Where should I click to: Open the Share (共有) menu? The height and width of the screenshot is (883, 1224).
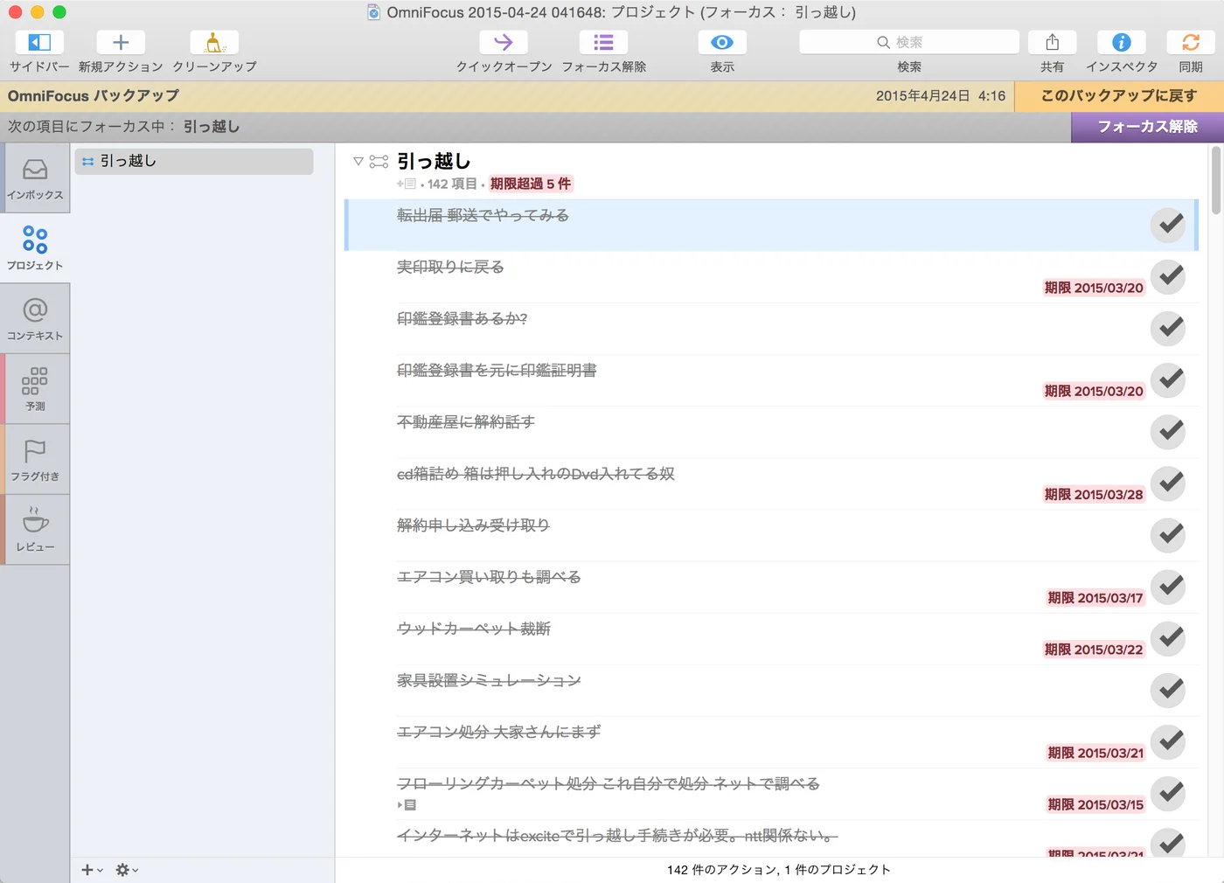[1053, 43]
